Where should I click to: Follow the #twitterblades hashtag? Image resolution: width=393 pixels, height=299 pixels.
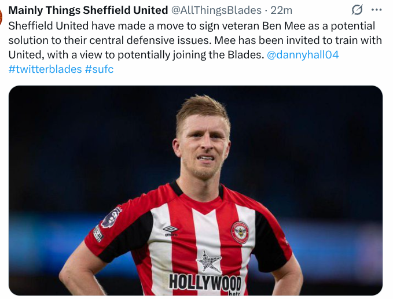(45, 69)
